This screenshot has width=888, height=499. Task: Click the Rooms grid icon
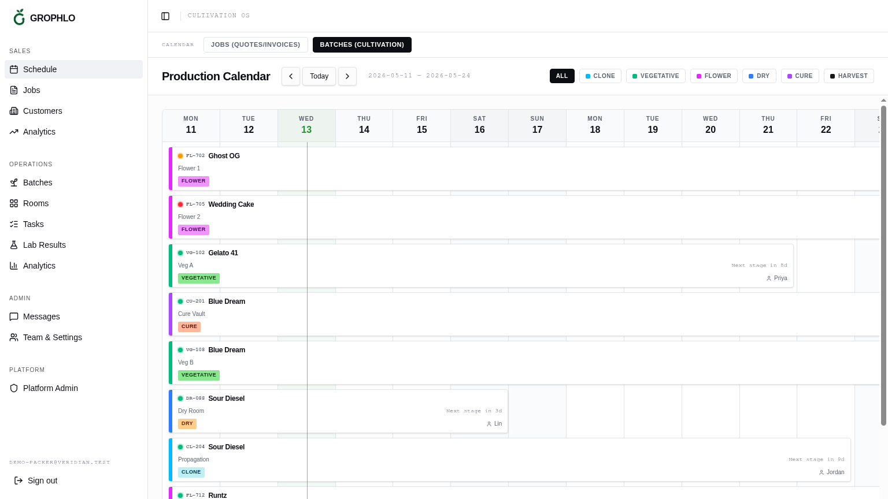pos(14,203)
